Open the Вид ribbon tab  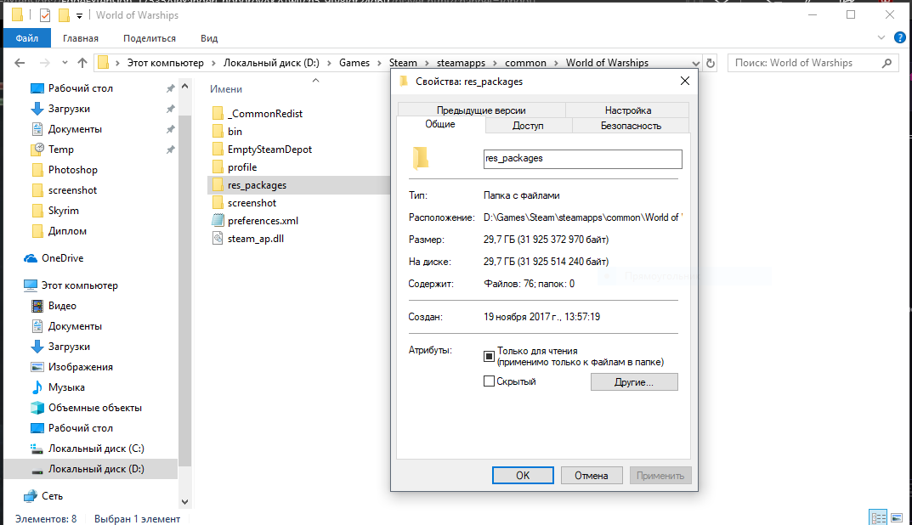tap(209, 38)
